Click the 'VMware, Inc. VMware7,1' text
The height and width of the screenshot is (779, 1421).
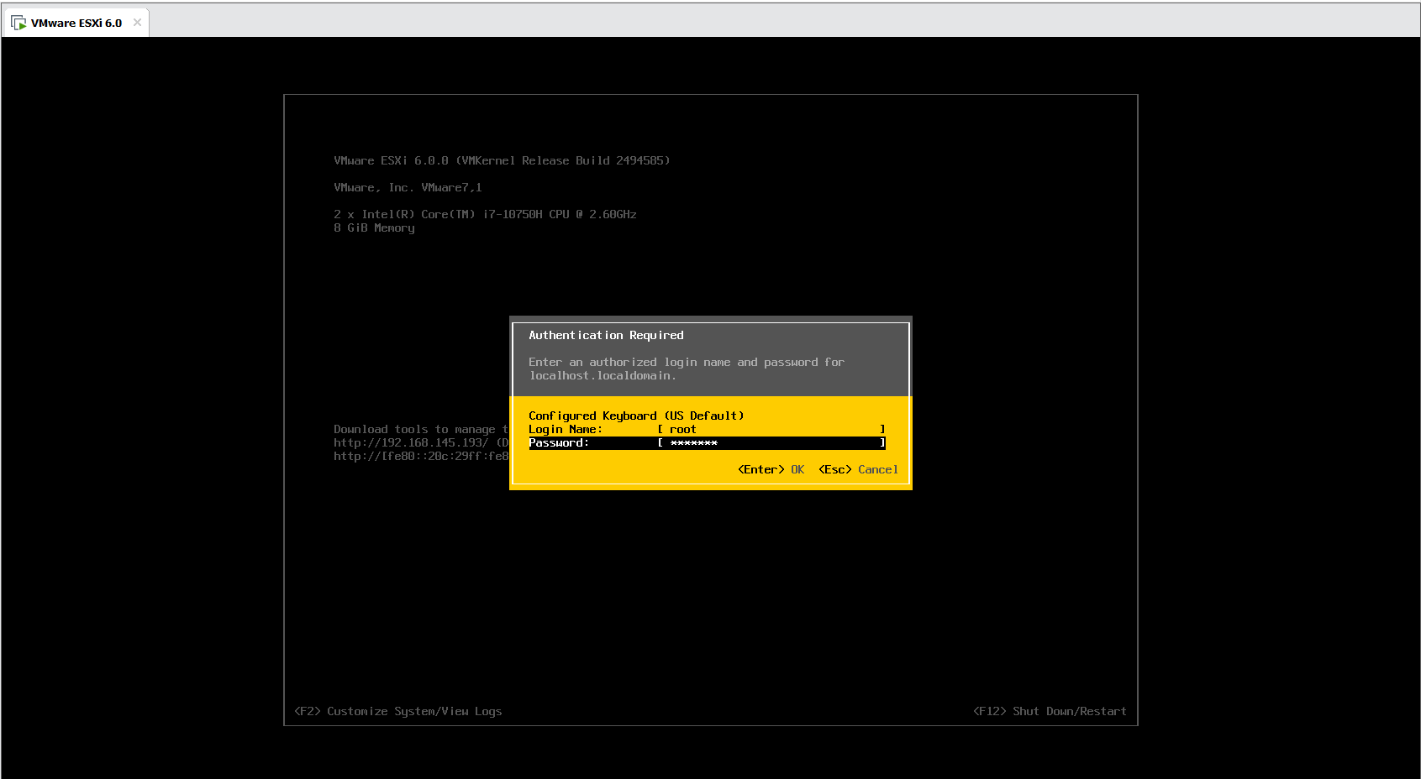coord(408,187)
